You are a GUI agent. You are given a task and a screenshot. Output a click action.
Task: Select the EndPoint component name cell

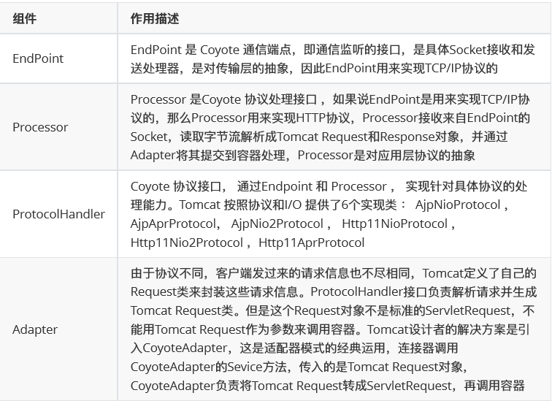(x=38, y=58)
